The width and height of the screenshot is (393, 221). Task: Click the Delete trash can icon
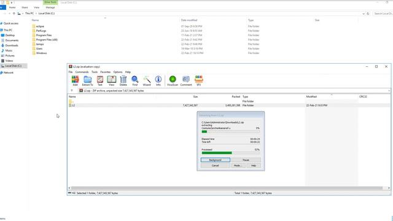coord(123,80)
